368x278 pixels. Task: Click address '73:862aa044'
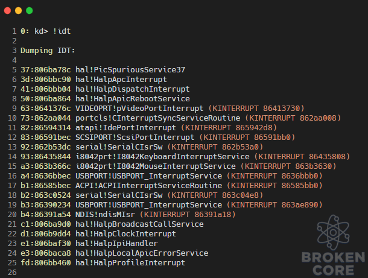pos(45,118)
